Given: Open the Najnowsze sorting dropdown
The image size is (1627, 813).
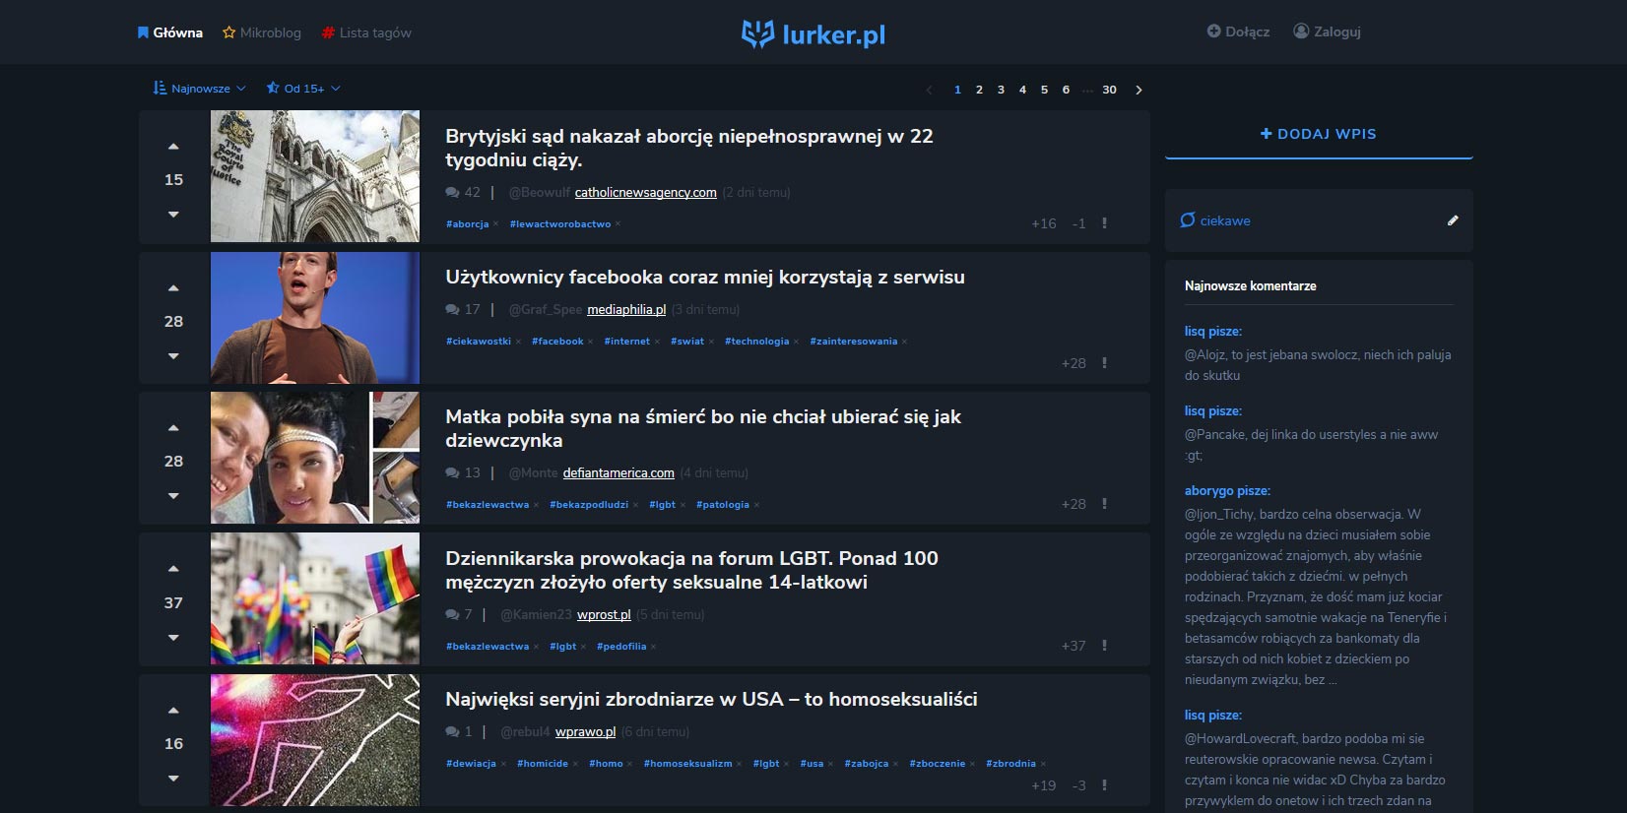Looking at the screenshot, I should point(200,89).
